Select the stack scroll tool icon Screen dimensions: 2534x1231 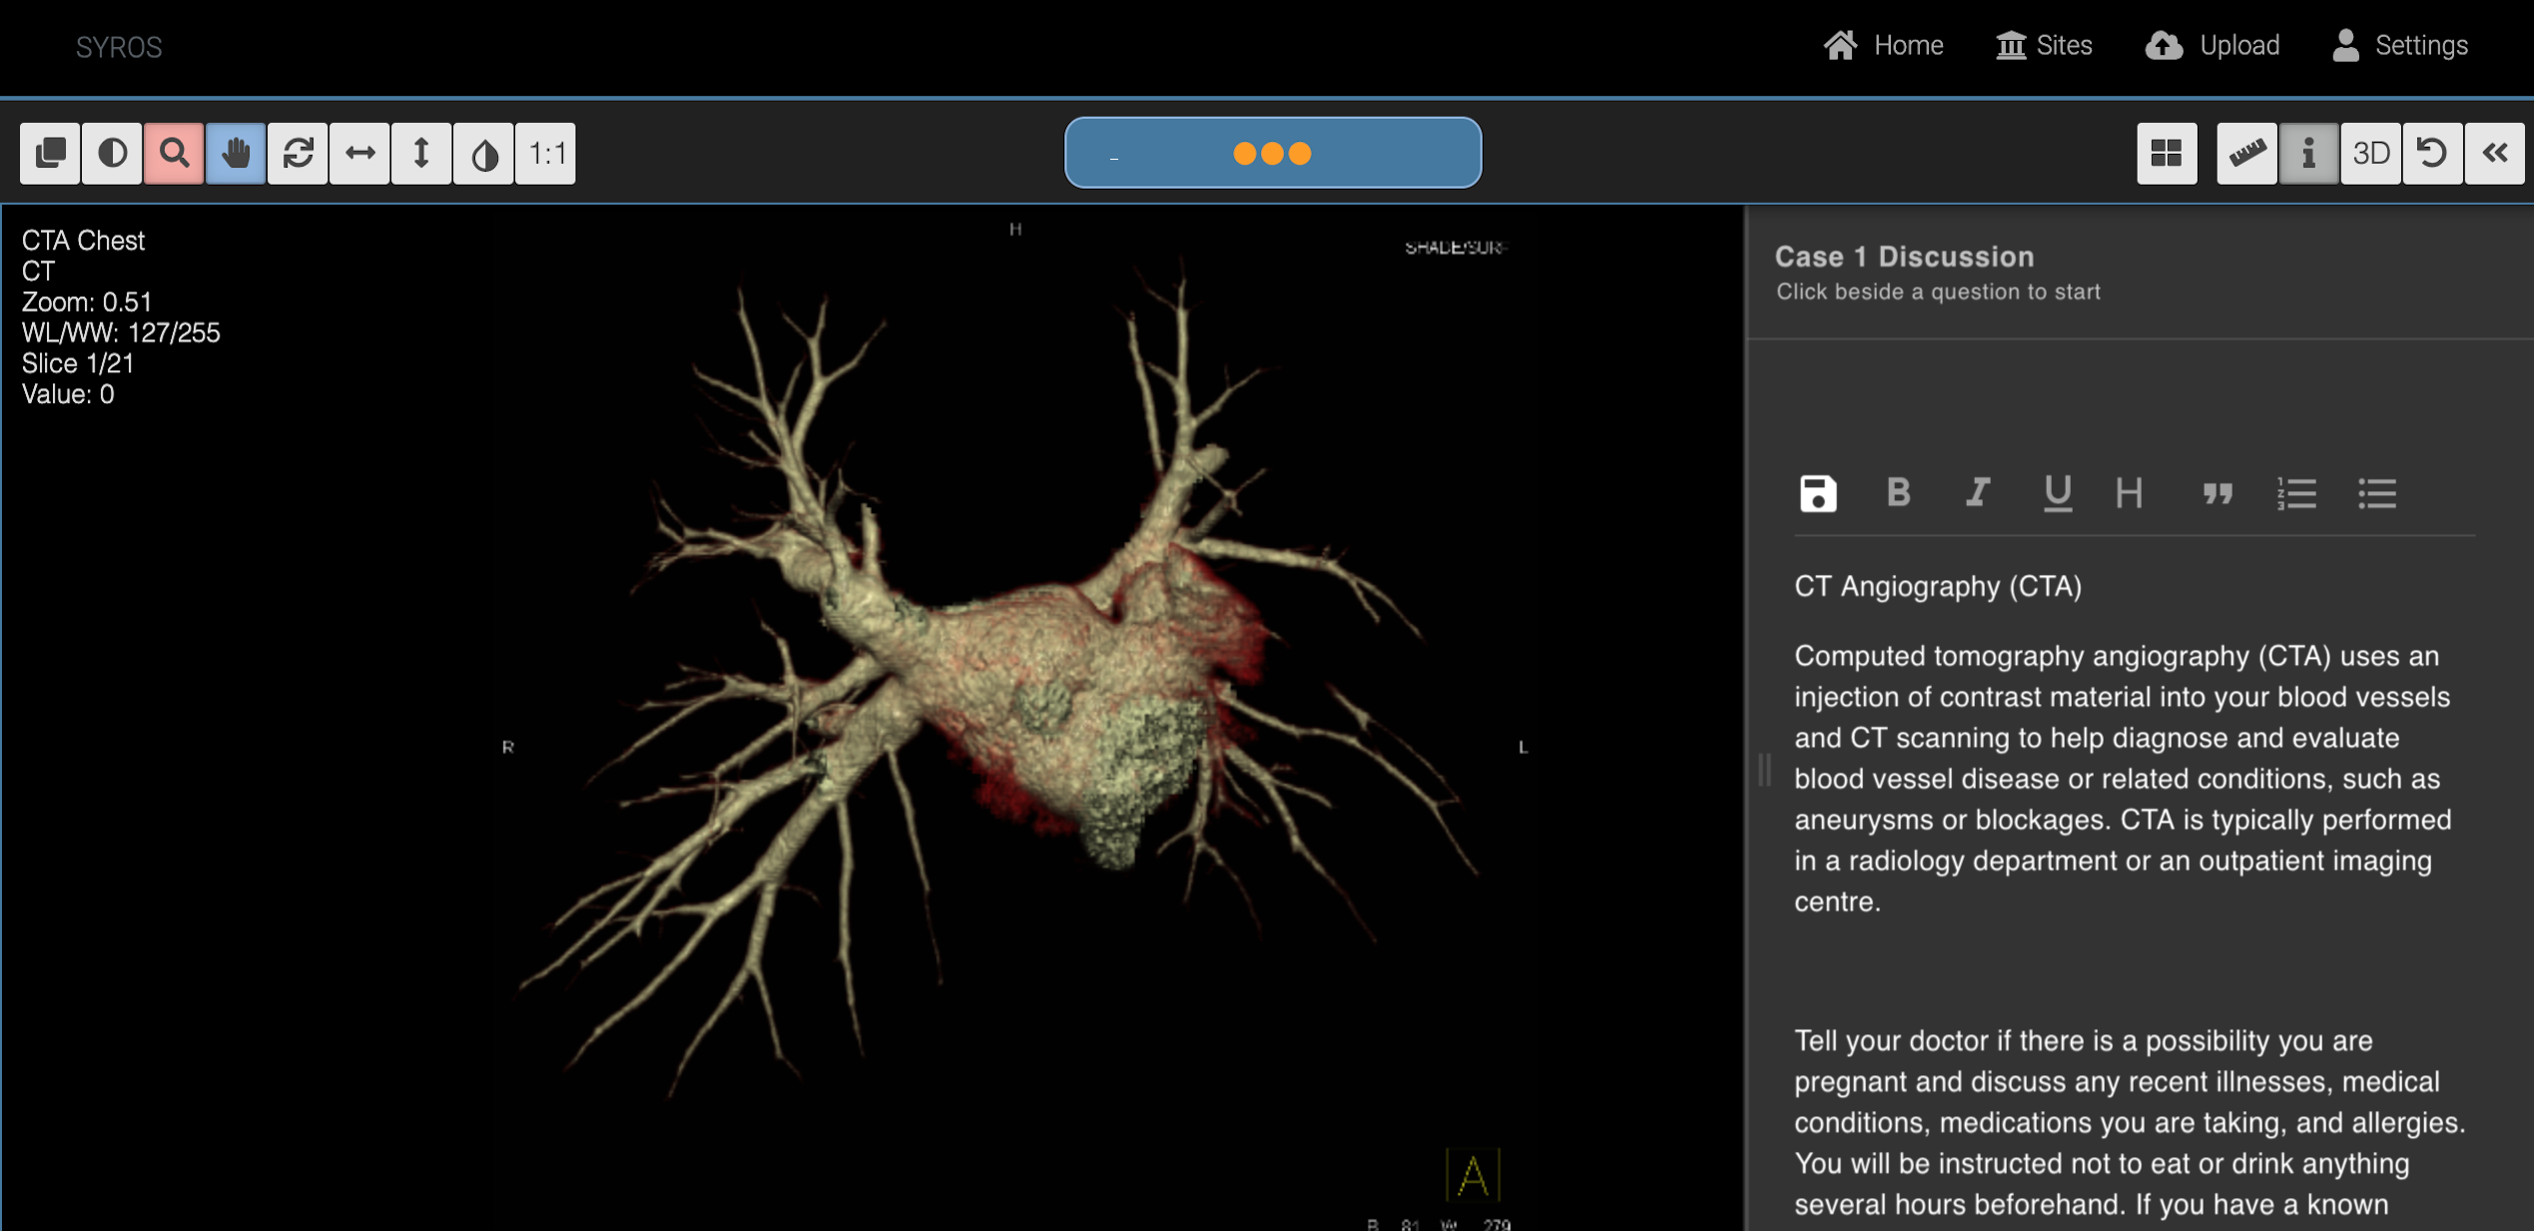coord(50,154)
